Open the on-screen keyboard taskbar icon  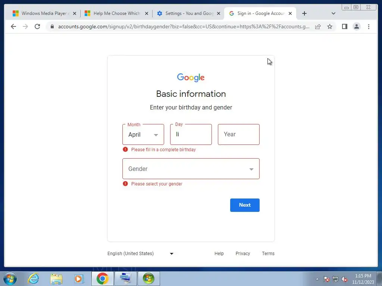coord(125,279)
